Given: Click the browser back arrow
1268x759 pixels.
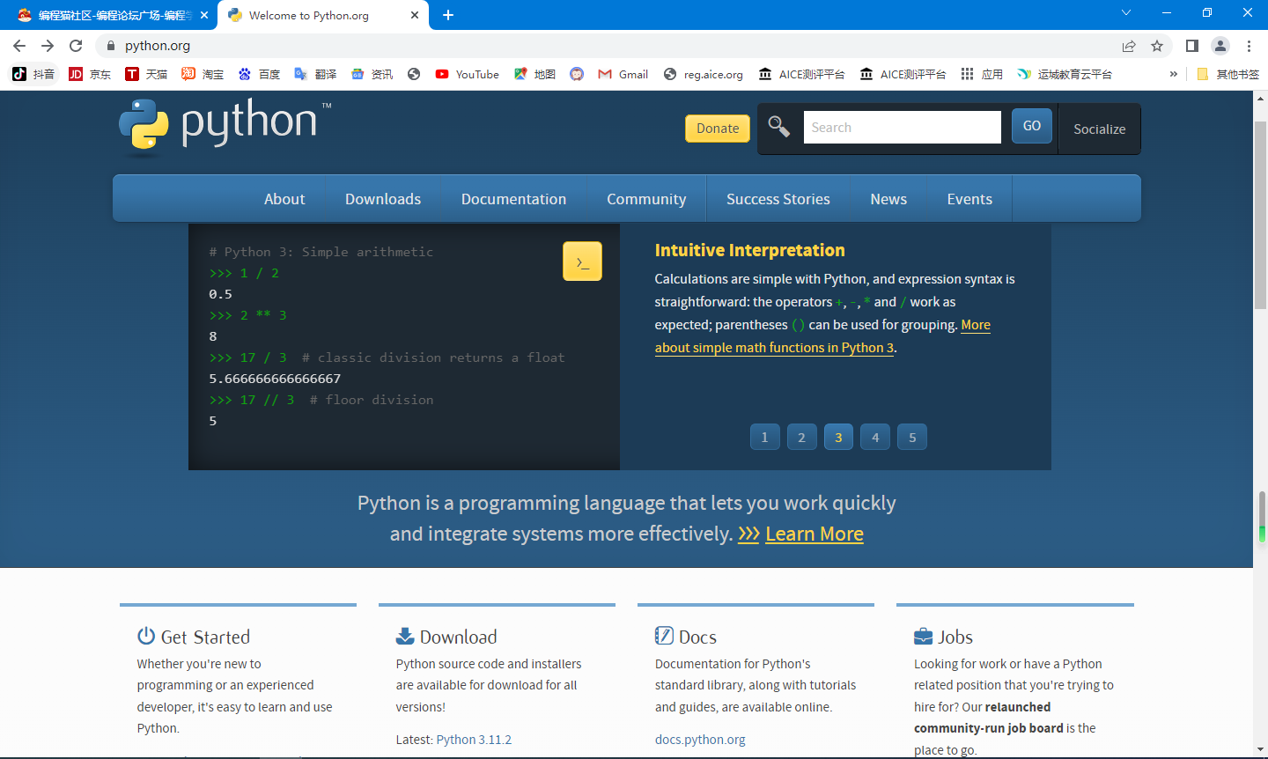Looking at the screenshot, I should pyautogui.click(x=19, y=46).
